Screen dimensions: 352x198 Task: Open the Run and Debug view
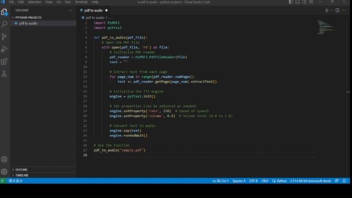(x=4, y=49)
